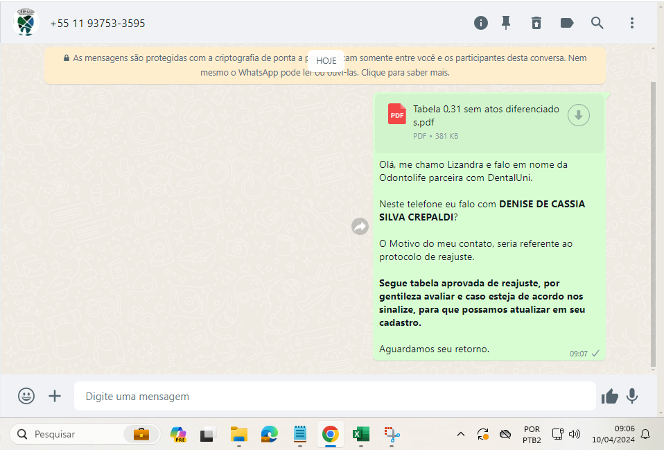Open the notifications bell icon
The width and height of the screenshot is (664, 450).
pos(645,434)
